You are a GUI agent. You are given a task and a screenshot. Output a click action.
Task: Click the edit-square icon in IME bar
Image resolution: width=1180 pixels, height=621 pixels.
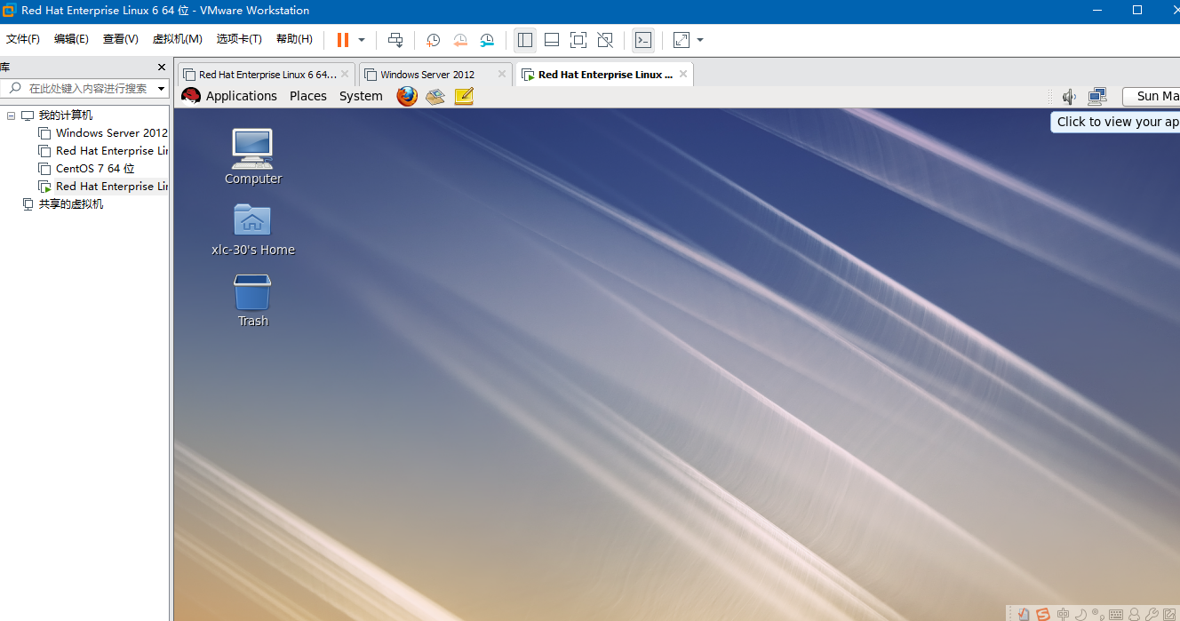click(x=1169, y=614)
